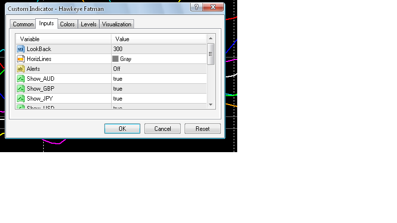Open the Alerts value Off field
Image resolution: width=397 pixels, height=223 pixels.
click(x=117, y=69)
